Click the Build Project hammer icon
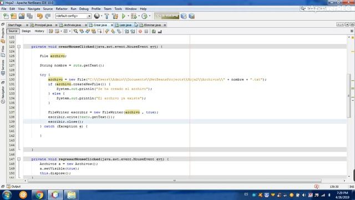This screenshot has height=200, width=355. tap(107, 16)
